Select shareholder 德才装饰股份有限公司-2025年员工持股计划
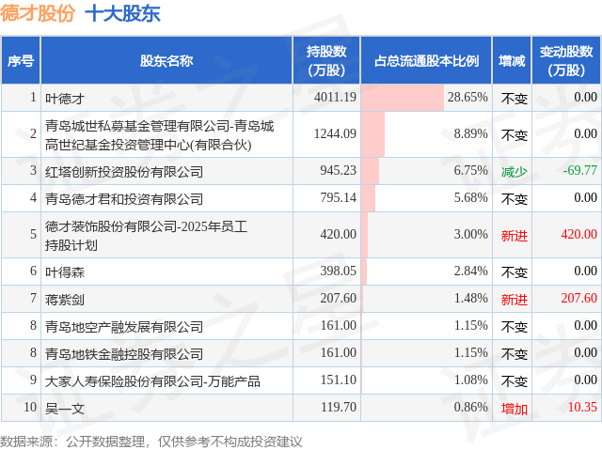The image size is (602, 450). click(x=146, y=236)
